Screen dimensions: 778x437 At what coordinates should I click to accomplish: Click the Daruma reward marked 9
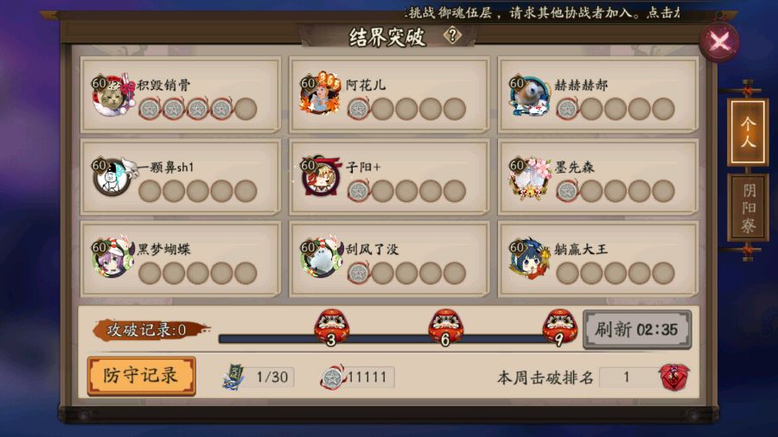[x=559, y=328]
